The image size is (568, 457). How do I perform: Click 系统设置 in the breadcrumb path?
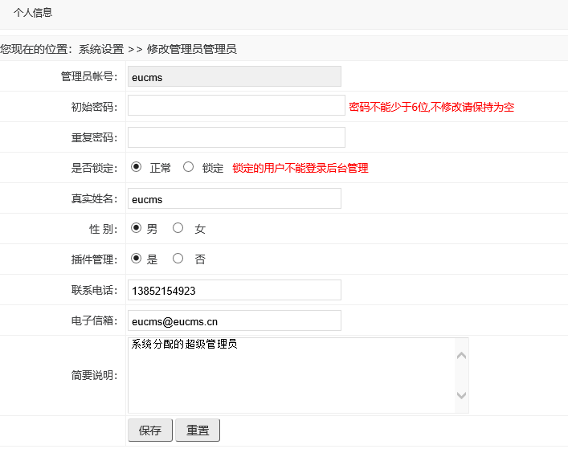pyautogui.click(x=101, y=49)
